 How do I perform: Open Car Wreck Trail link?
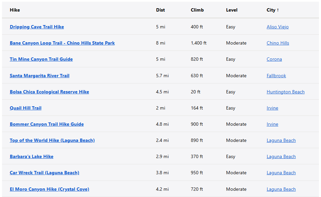44,173
